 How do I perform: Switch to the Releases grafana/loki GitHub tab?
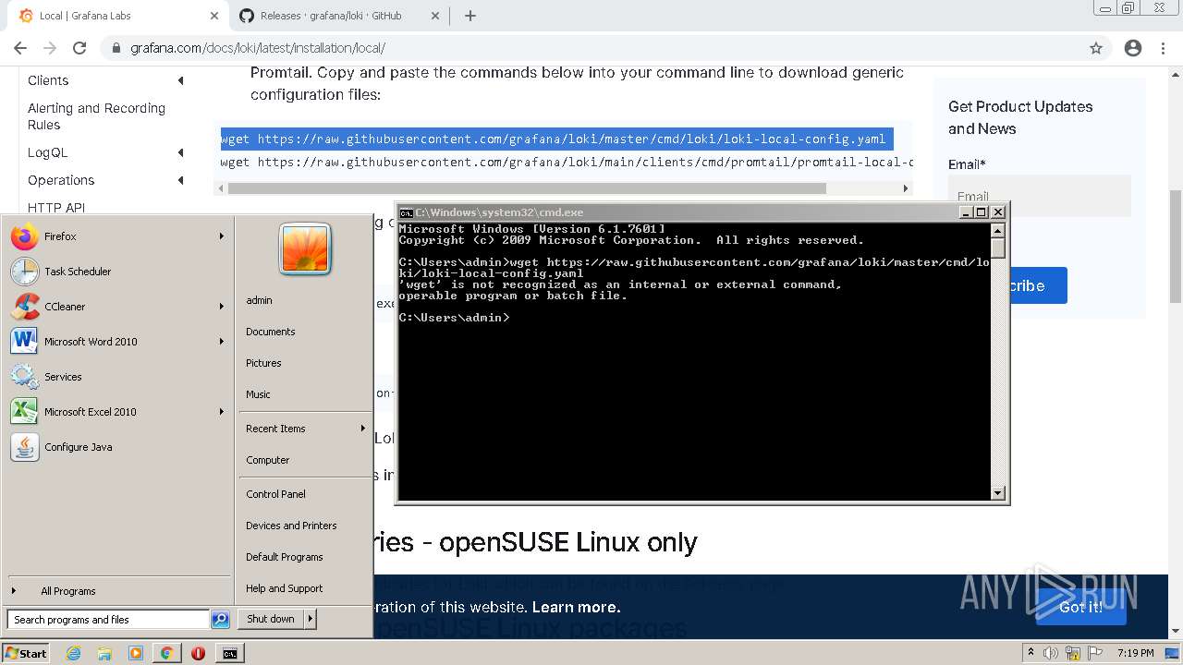tap(330, 16)
